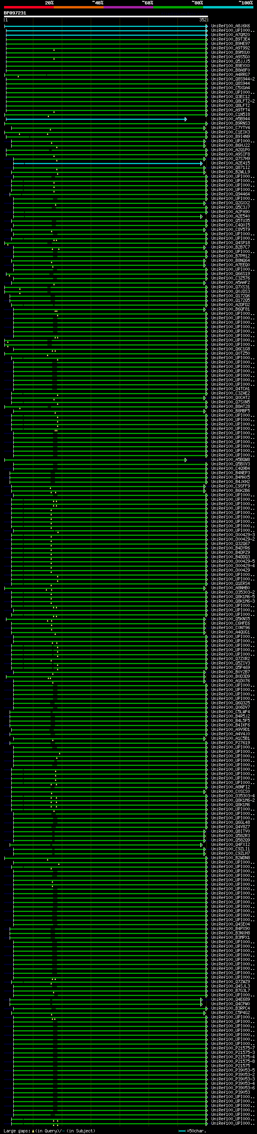Click hit label UniRef100_C7YTV4
The height and width of the screenshot is (1134, 257).
[230, 128]
